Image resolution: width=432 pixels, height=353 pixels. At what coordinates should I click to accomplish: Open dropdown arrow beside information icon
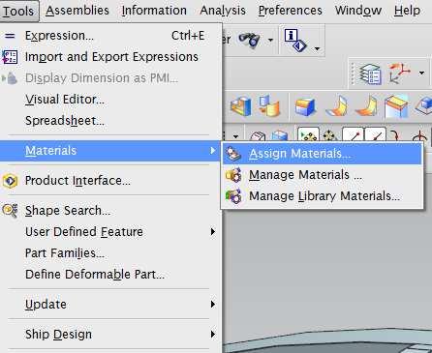(x=317, y=48)
